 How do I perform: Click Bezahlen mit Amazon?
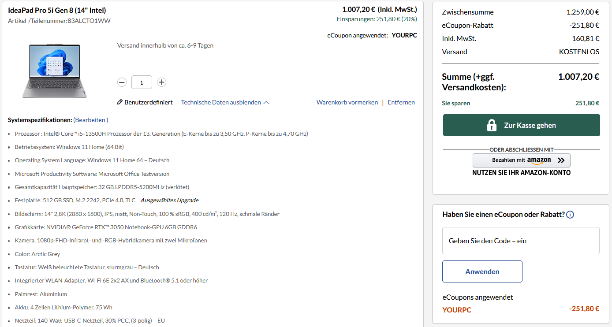tap(521, 160)
